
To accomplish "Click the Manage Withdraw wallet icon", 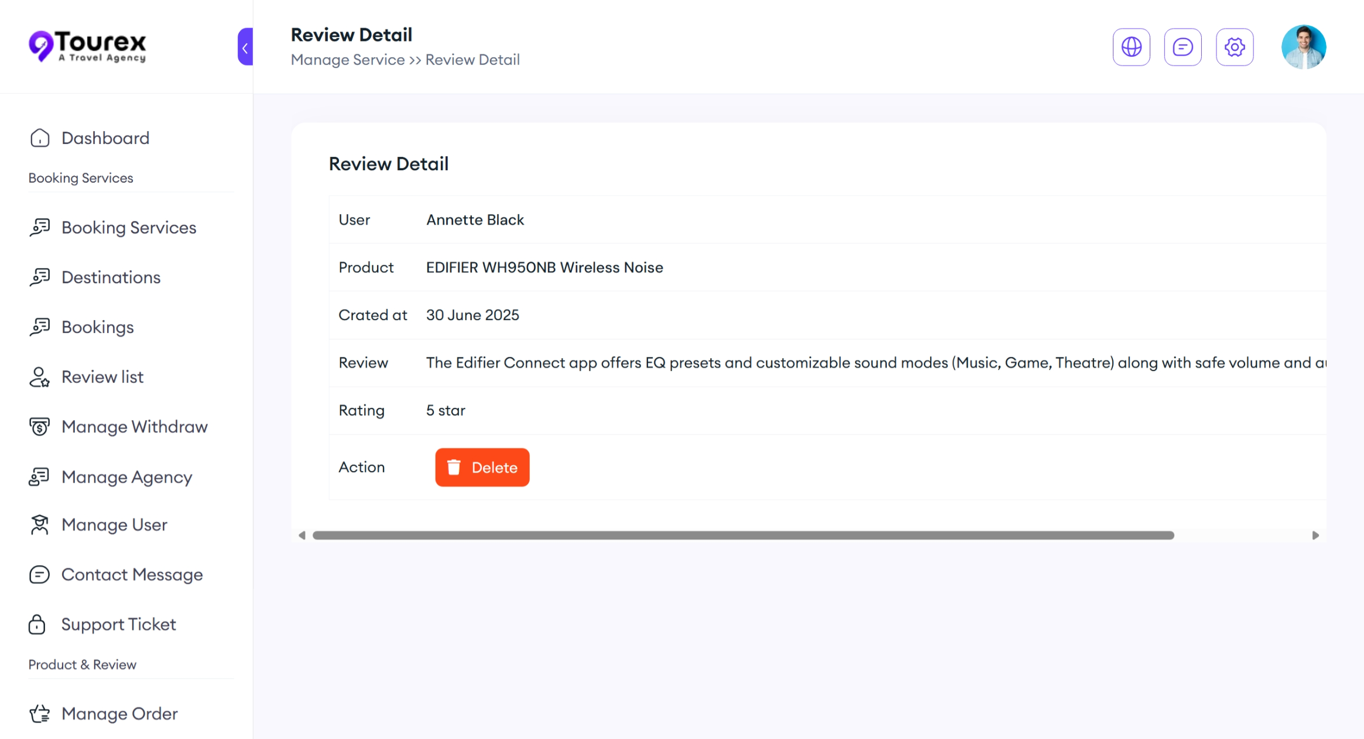I will (40, 427).
